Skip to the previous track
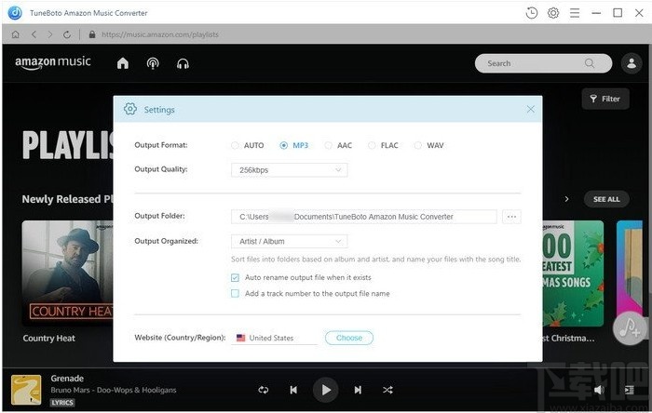 (x=293, y=390)
